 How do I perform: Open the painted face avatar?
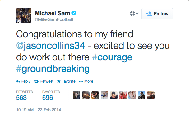tap(132, 95)
